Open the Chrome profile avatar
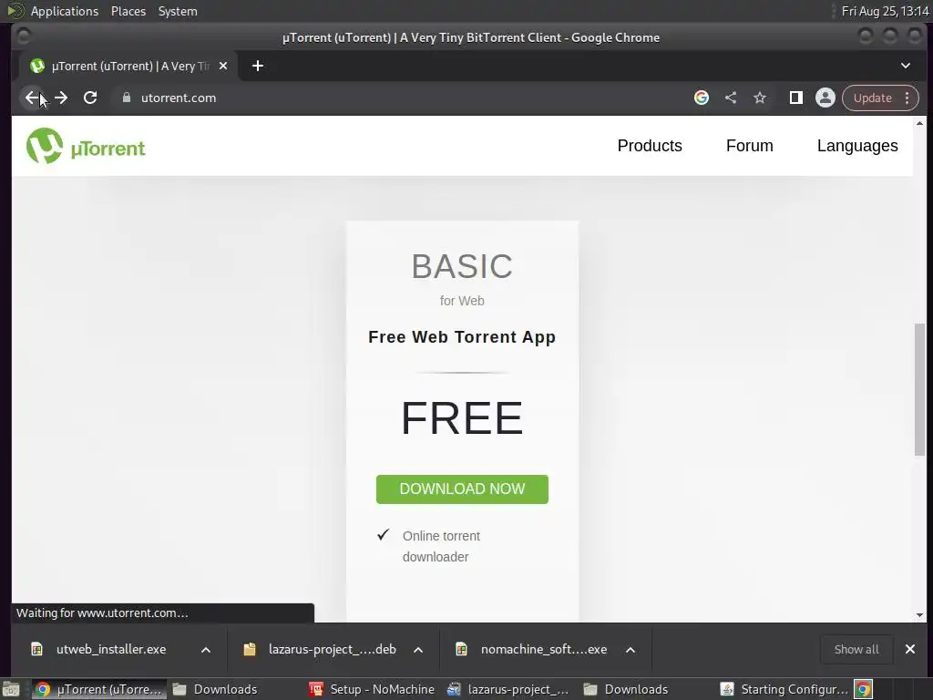 click(x=825, y=98)
